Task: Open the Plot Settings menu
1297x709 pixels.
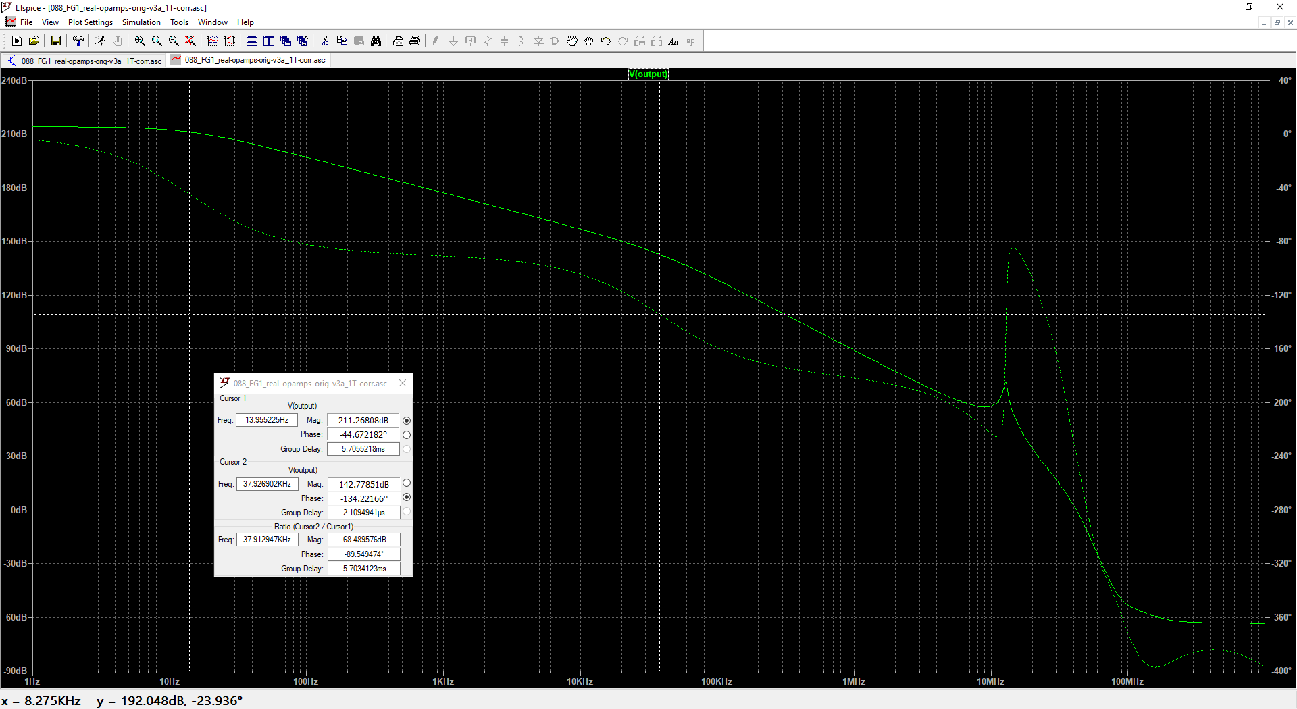Action: pos(90,22)
